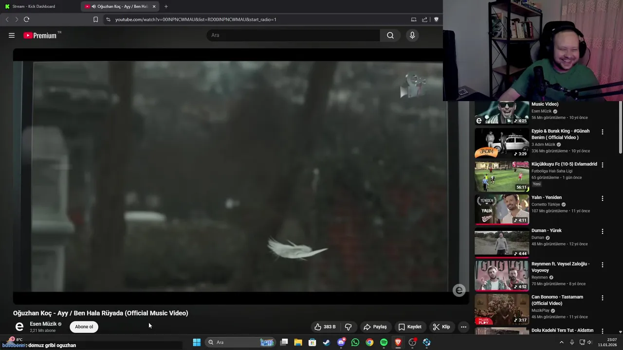Subscribe using Abone ol button

84,327
